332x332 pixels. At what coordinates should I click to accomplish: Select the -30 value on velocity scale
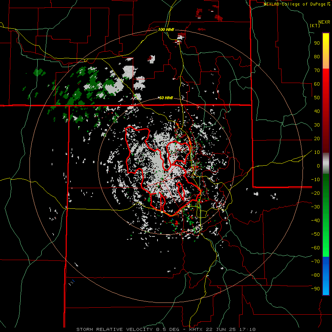tap(315, 207)
